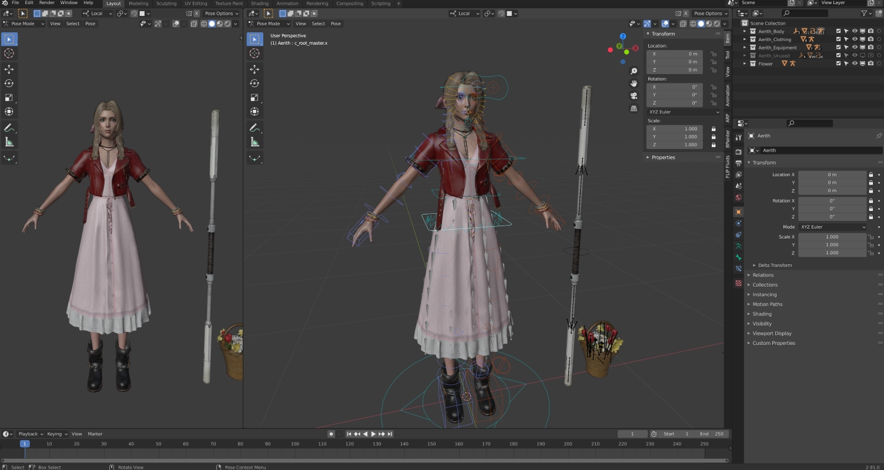
Task: Open Local transform orientation dropdown in right viewport
Action: [x=464, y=14]
